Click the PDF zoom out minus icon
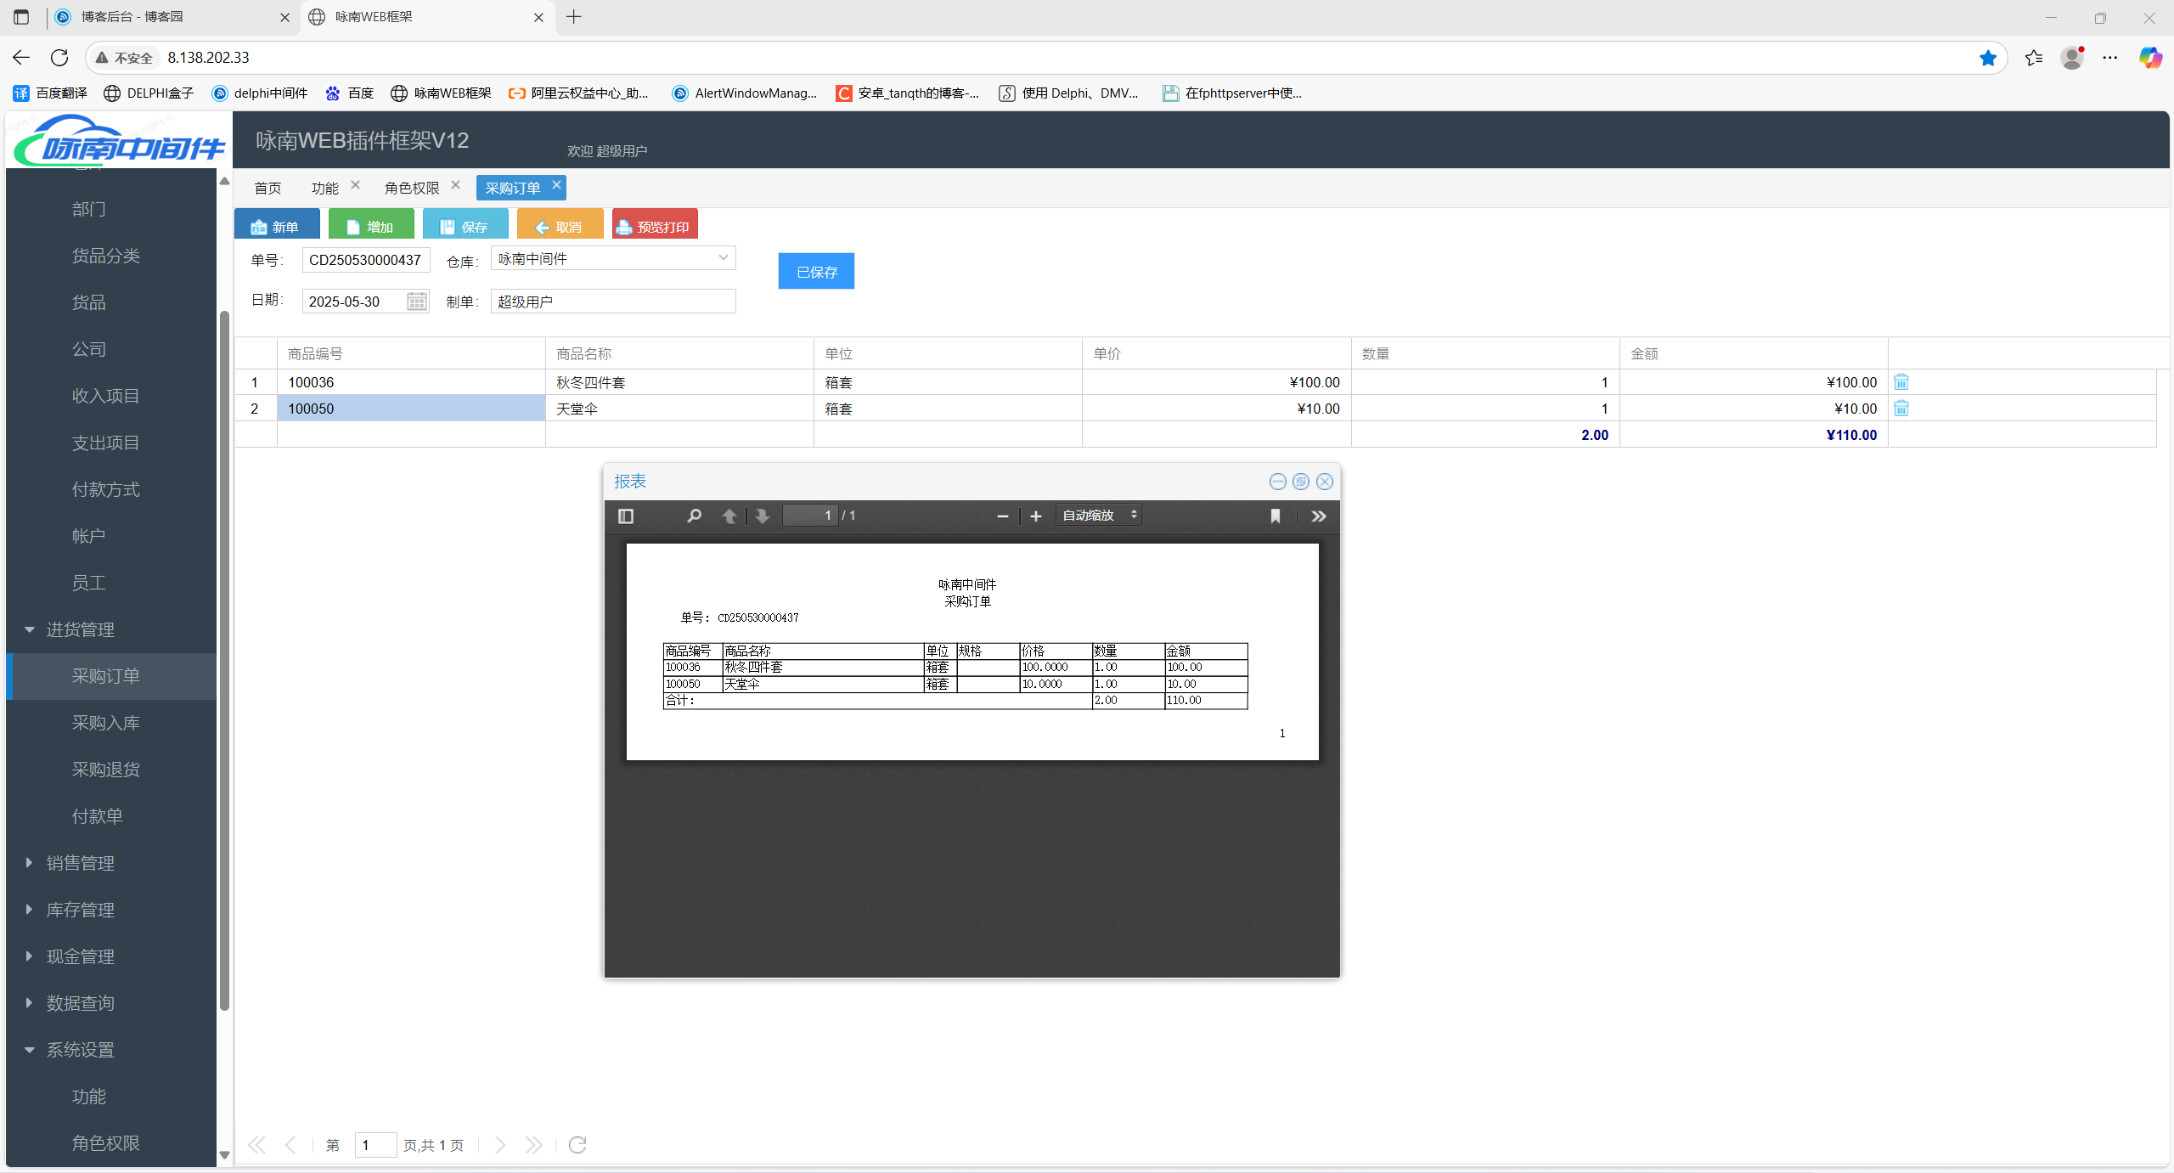Screen dimensions: 2174x1173 (1002, 516)
